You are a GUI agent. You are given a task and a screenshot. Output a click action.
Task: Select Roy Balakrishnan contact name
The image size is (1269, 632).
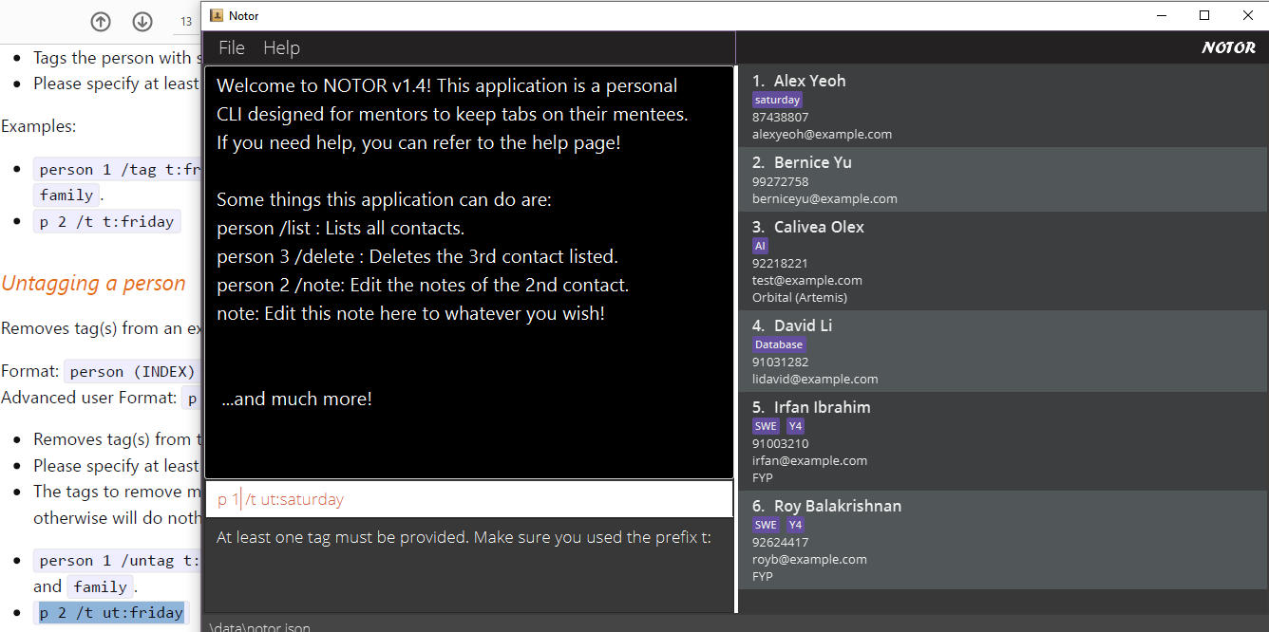[838, 506]
